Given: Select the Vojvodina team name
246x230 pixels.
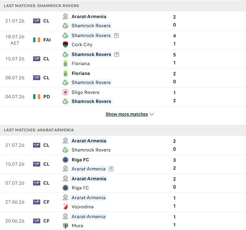Looking at the screenshot, I should pos(82,207).
